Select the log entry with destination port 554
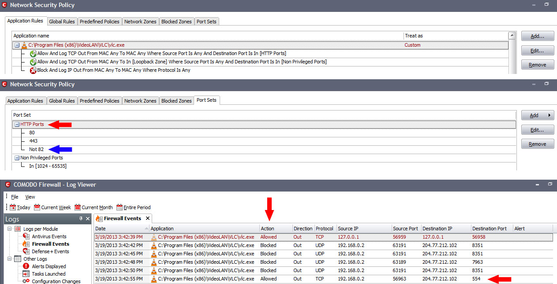Viewport: 557px width, 284px height. point(323,279)
